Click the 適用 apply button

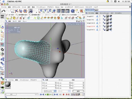[78, 91]
